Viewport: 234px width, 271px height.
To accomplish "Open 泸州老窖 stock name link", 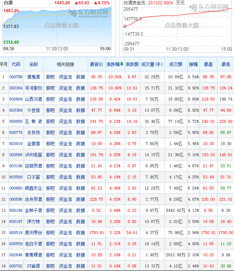I will [x=33, y=155].
